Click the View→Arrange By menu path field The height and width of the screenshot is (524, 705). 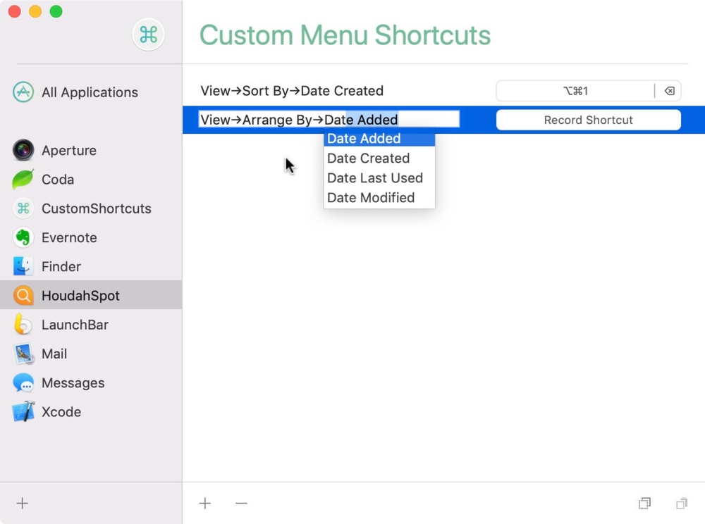click(x=329, y=120)
